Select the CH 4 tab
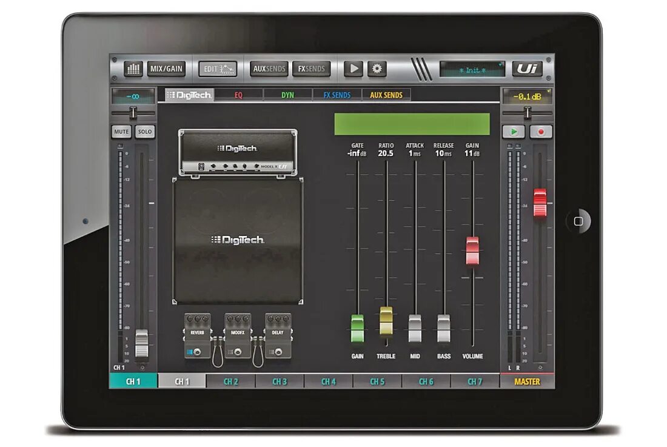This screenshot has width=667, height=447. pyautogui.click(x=329, y=381)
